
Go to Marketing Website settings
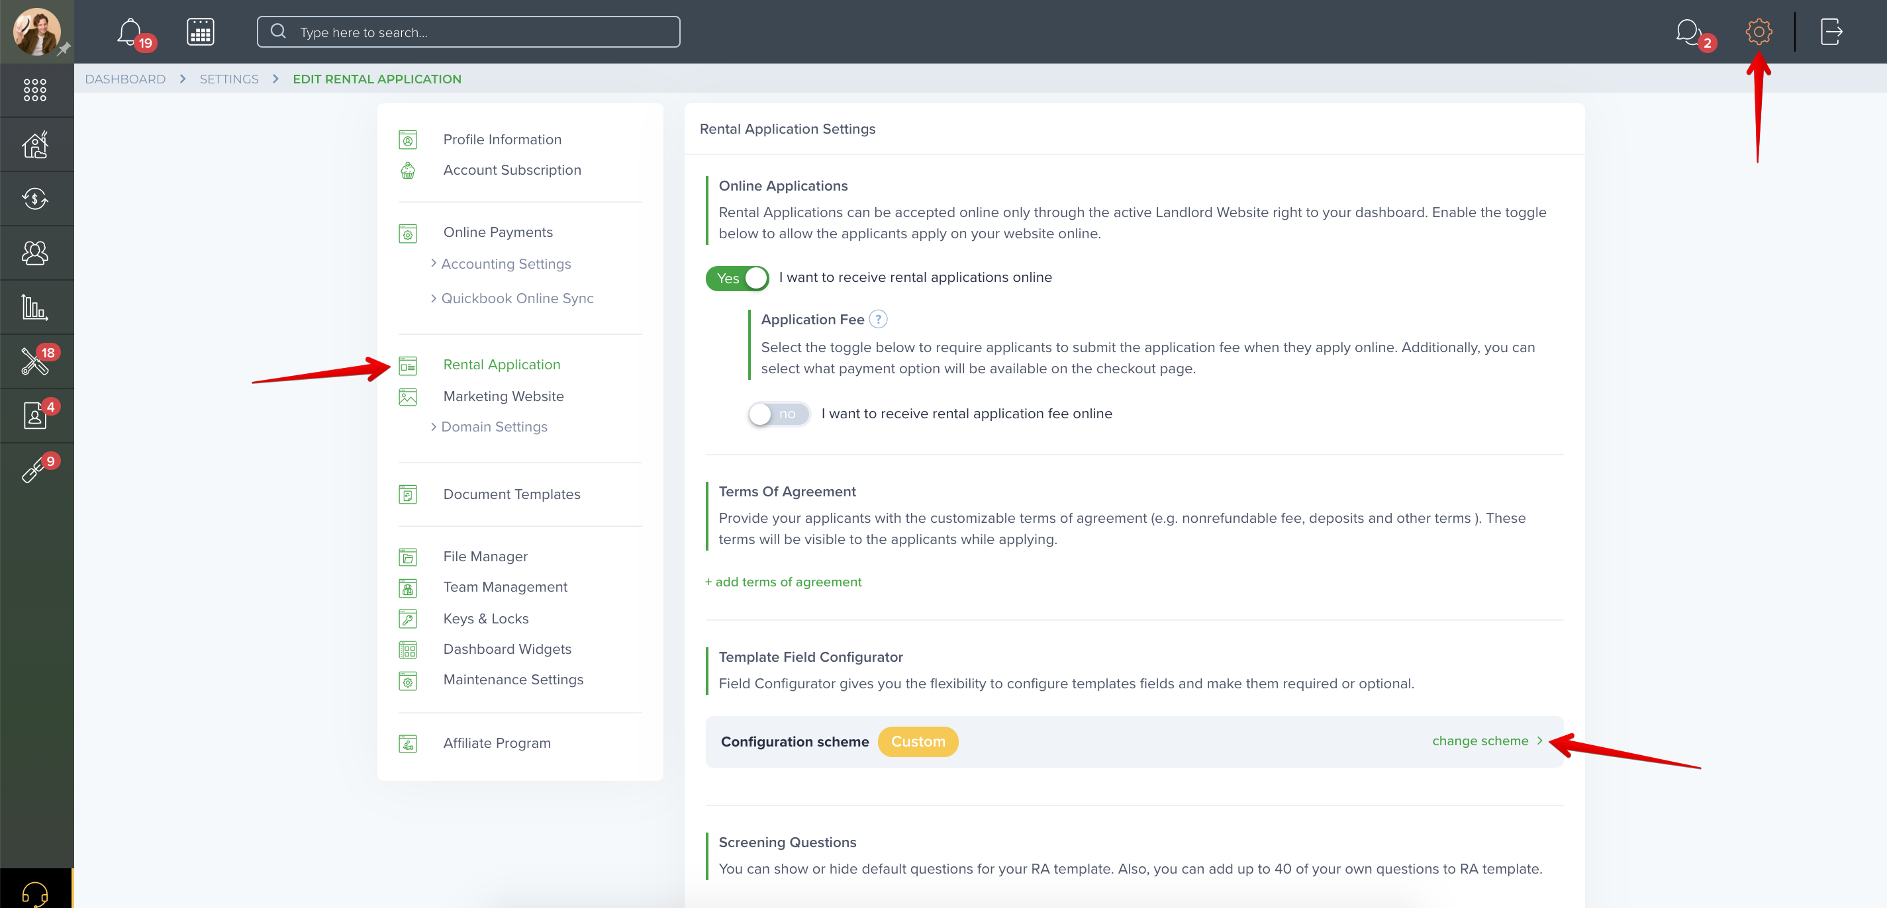point(503,396)
